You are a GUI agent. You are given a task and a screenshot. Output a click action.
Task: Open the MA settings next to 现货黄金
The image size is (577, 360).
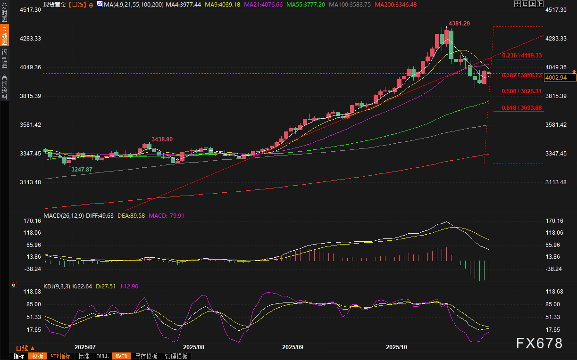point(99,4)
